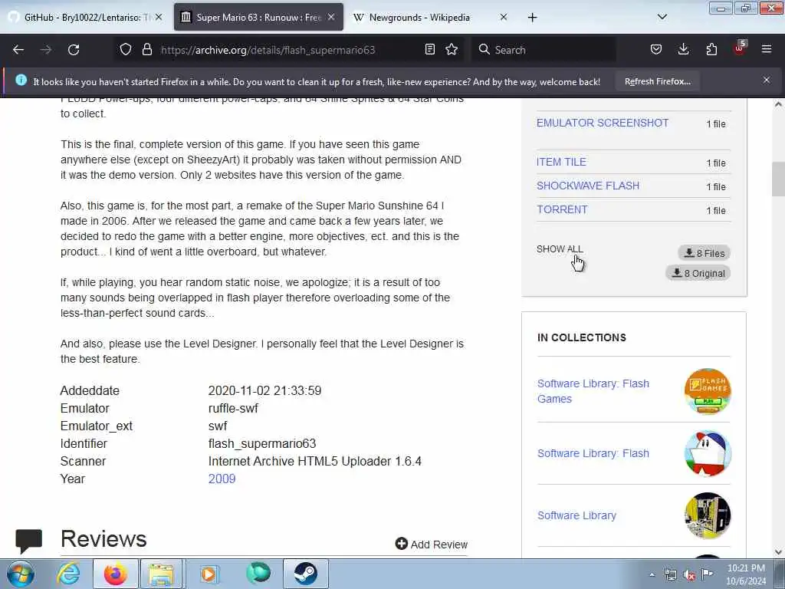
Task: Click the Firefox Search box
Action: coord(544,50)
